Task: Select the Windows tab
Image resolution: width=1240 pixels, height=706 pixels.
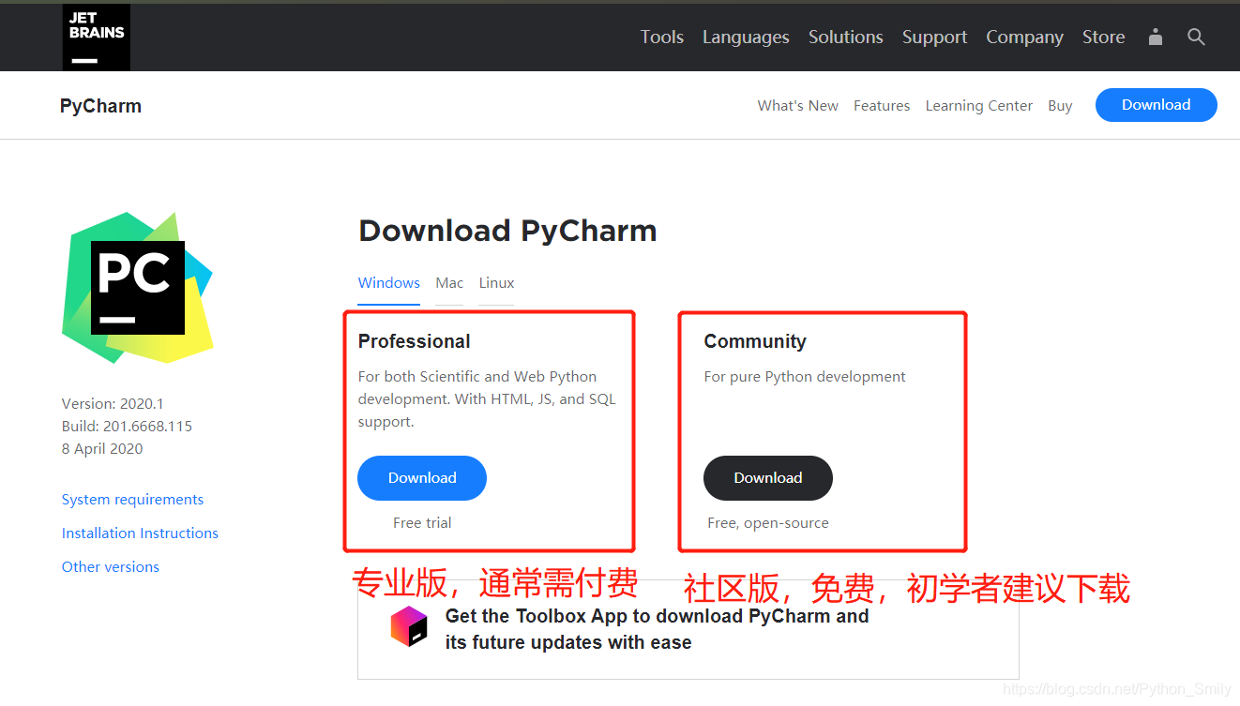Action: [389, 283]
